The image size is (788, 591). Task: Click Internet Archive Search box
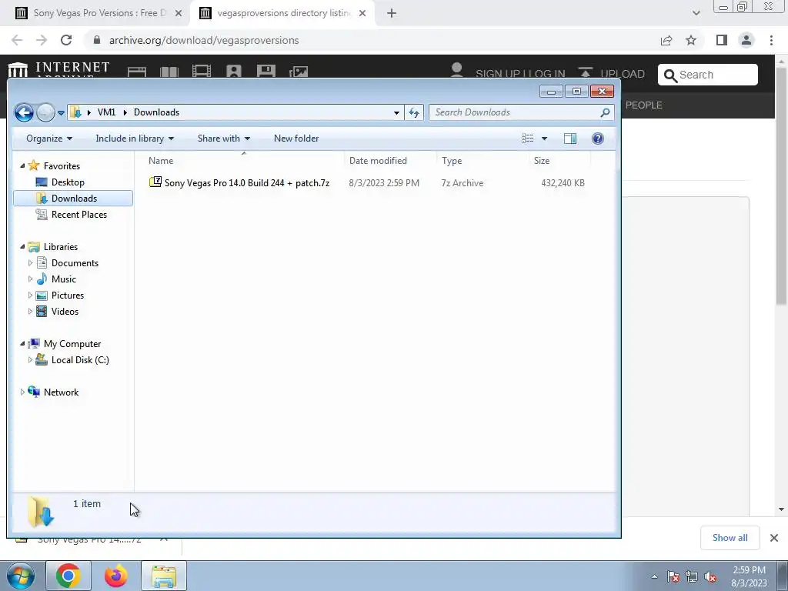pyautogui.click(x=708, y=75)
